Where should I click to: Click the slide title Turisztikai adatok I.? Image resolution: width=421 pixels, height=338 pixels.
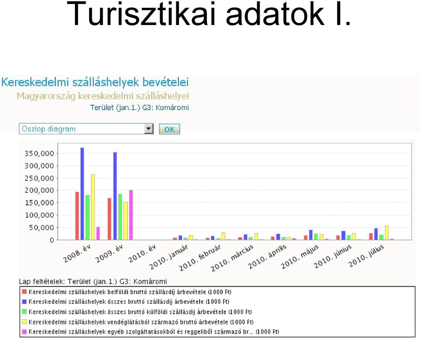click(209, 14)
